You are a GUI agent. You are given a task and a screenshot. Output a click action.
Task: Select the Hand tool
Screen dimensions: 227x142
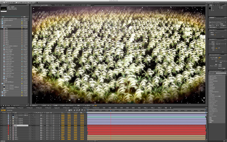(4, 3)
